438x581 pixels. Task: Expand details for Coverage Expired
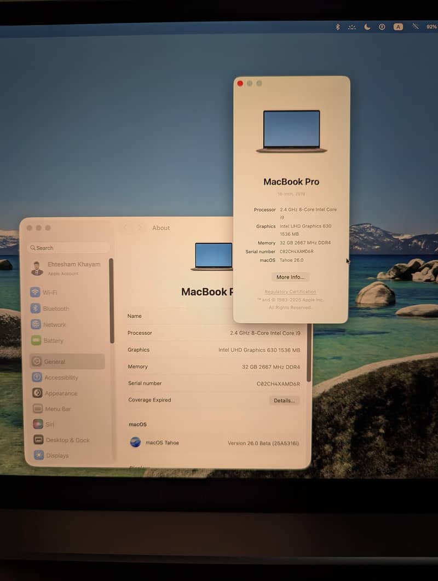pyautogui.click(x=284, y=400)
